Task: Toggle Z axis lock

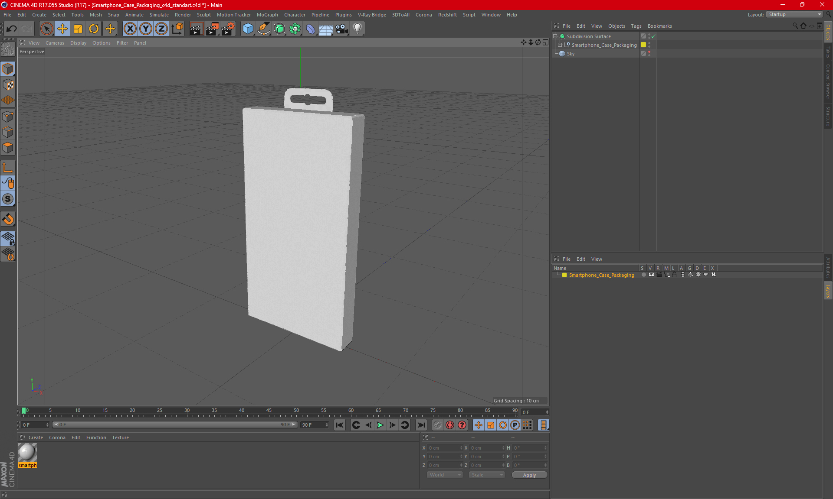Action: (x=161, y=29)
